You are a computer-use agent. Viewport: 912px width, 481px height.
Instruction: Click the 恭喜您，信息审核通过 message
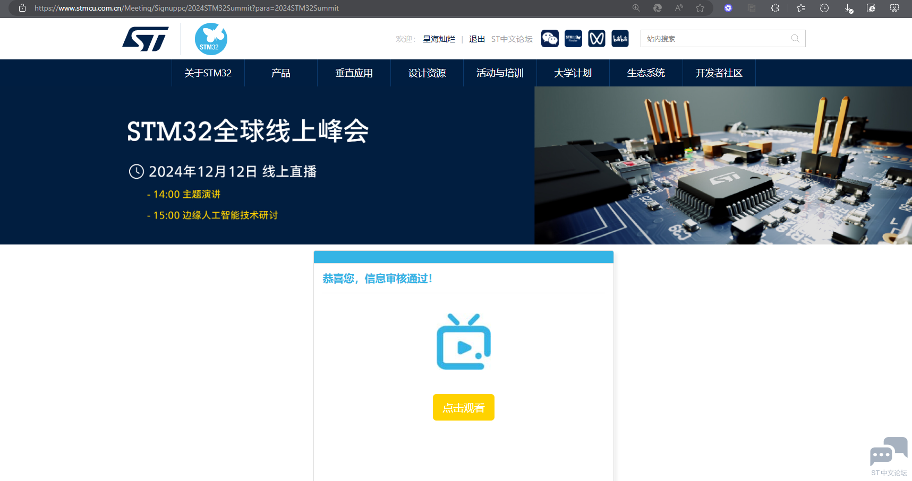click(378, 278)
